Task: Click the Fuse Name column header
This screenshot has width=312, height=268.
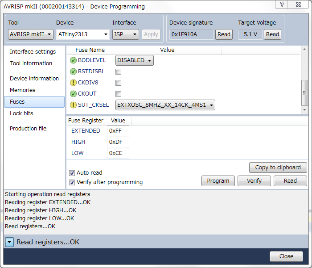Action: 90,50
